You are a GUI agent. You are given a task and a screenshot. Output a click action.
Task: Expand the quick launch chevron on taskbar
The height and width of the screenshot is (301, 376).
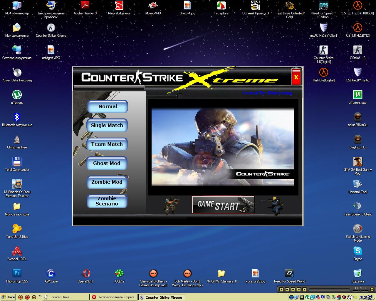pyautogui.click(x=41, y=296)
